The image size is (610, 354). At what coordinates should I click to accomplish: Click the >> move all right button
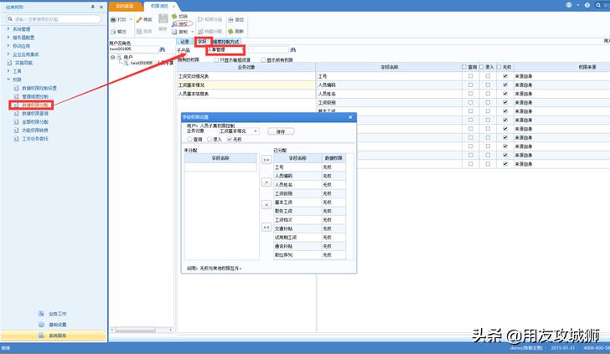[x=266, y=160]
